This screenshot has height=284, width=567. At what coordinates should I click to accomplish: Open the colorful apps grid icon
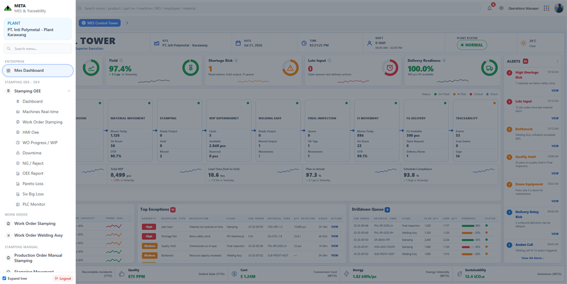[x=546, y=8]
